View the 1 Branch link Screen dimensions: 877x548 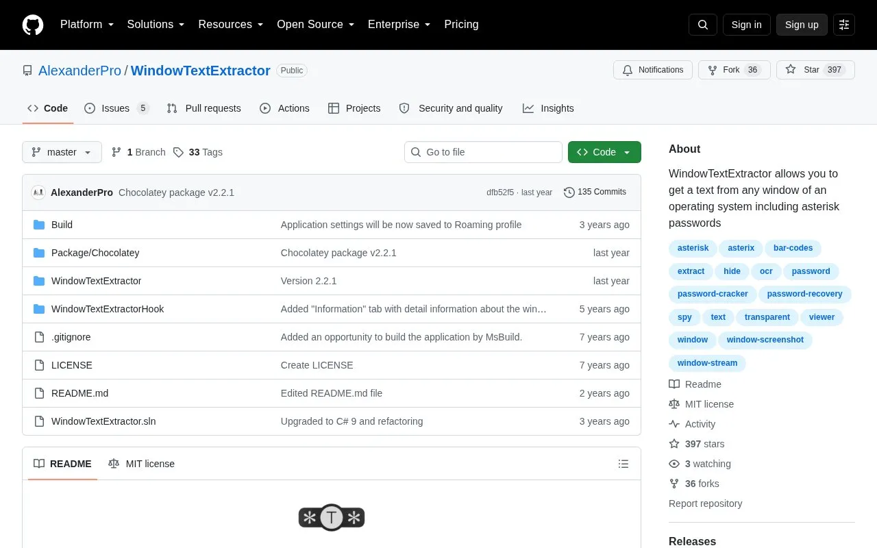pos(138,152)
